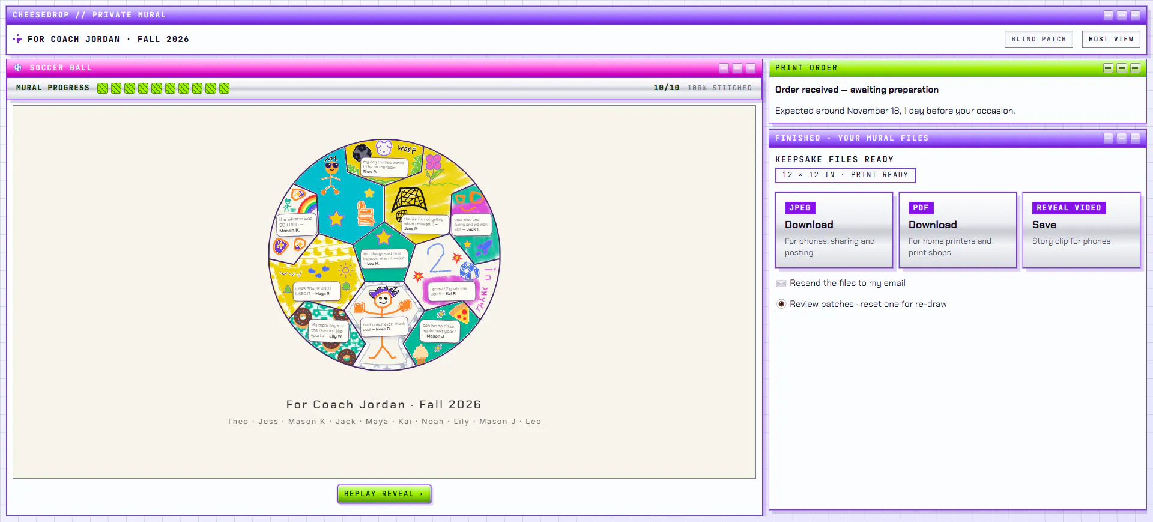Click the 10/10 progress count
Screen dimensions: 1153x522
pos(667,88)
